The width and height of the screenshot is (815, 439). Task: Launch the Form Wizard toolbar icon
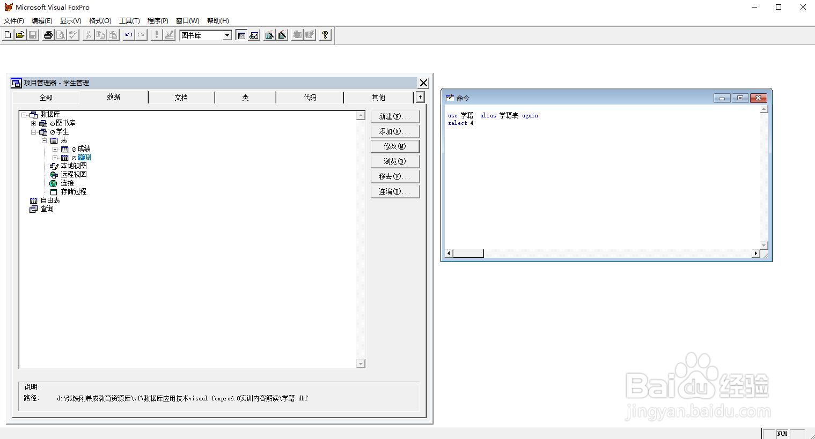(269, 35)
